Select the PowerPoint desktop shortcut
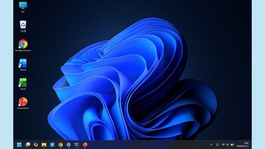 [x=23, y=103]
